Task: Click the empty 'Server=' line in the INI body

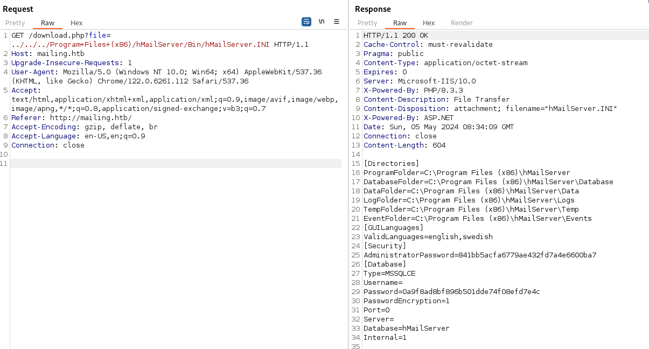Action: coord(379,319)
